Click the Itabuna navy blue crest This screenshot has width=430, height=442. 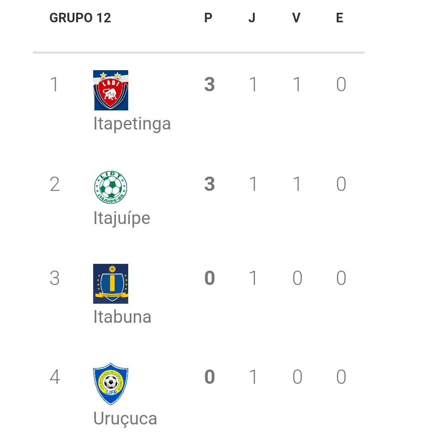111,284
